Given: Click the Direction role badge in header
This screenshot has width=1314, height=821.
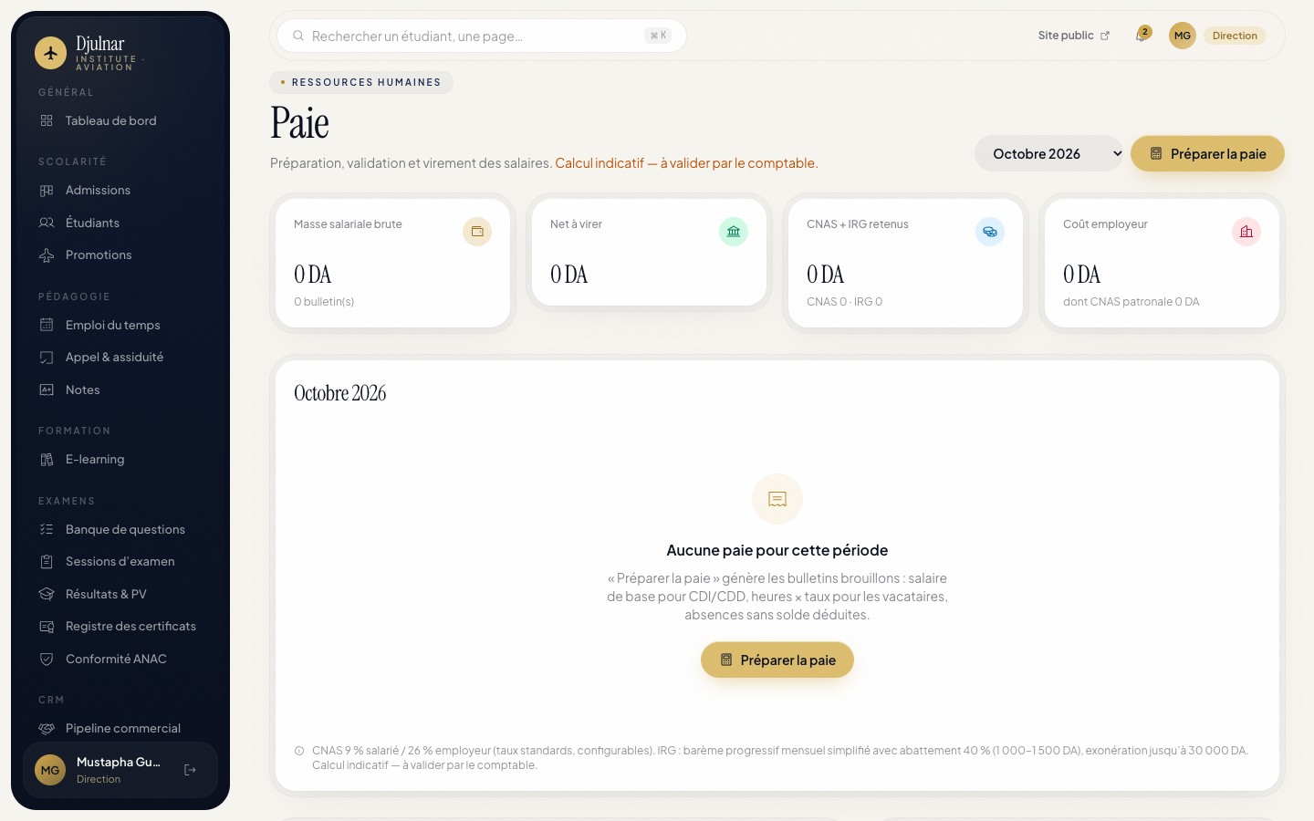Looking at the screenshot, I should (x=1235, y=36).
